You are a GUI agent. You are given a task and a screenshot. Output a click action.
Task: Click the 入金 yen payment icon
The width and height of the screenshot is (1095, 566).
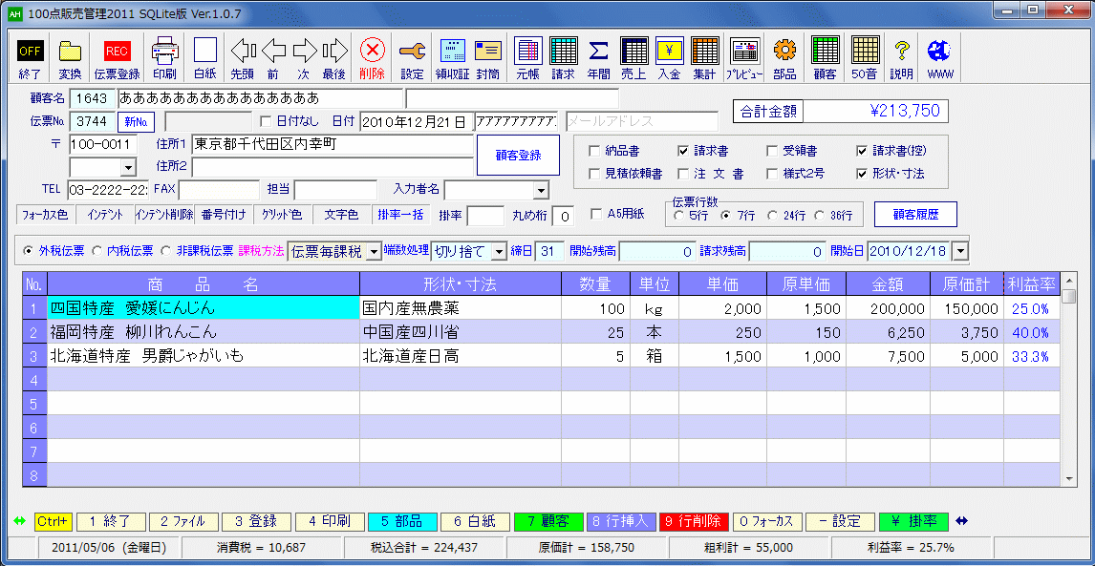(x=669, y=58)
